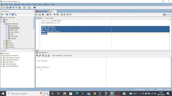Click the Unshared SQL Worksheet icon
Image resolution: width=172 pixels, height=96 pixels.
[62, 14]
